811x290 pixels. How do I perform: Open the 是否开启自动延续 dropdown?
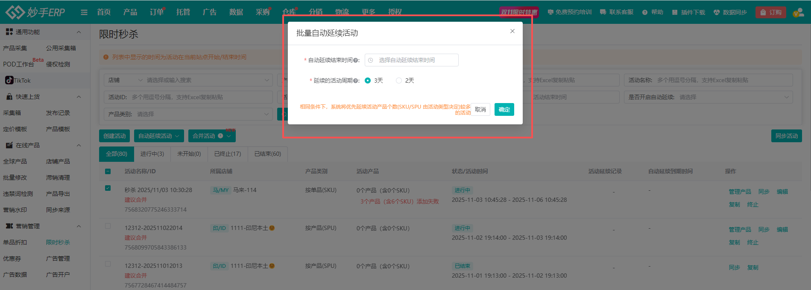tap(708, 97)
